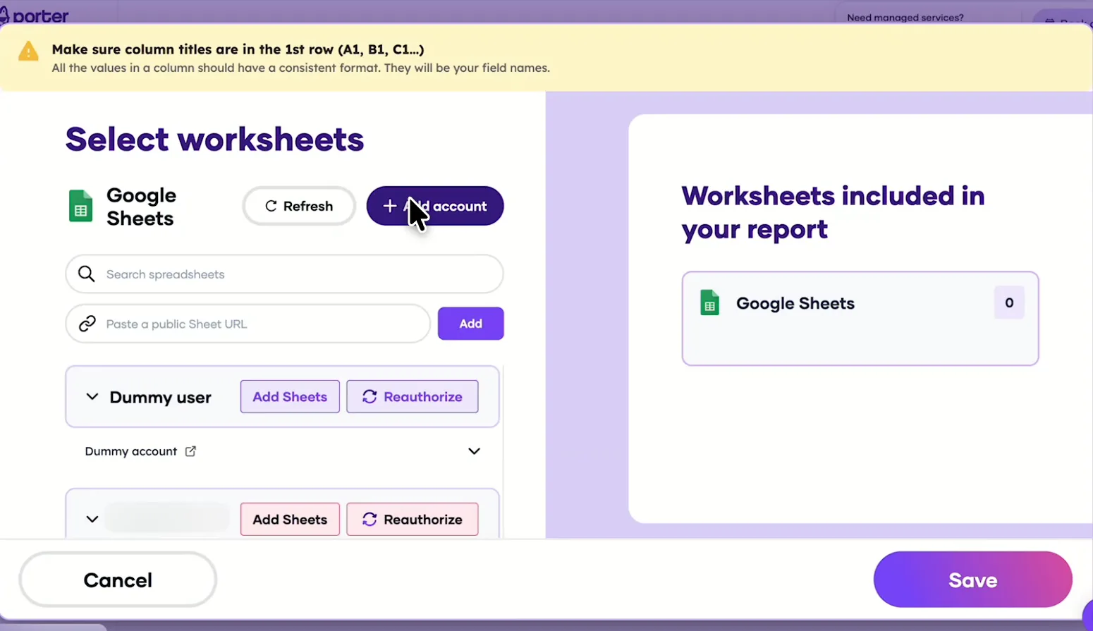Click the Cancel button
The width and height of the screenshot is (1093, 631).
[x=118, y=580]
